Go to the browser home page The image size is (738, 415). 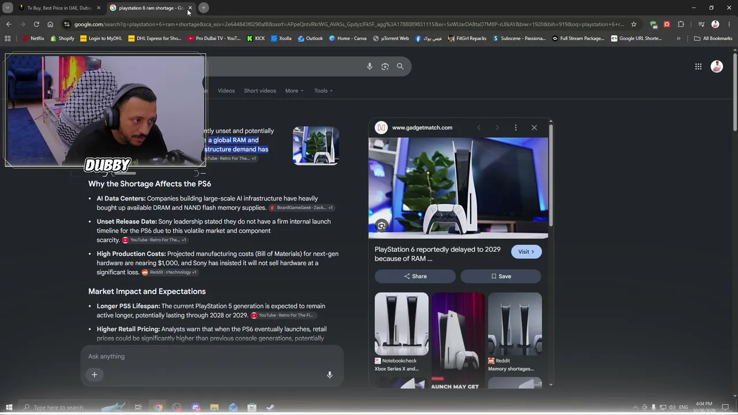[x=50, y=24]
